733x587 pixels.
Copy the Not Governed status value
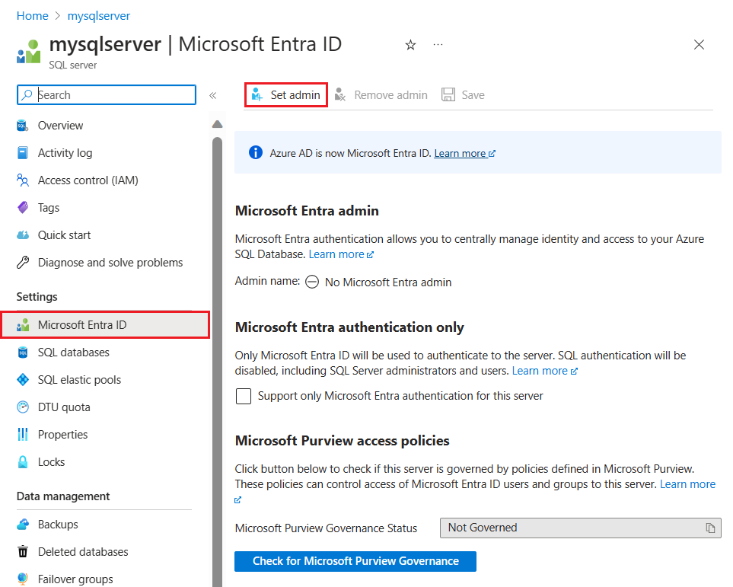[x=709, y=528]
